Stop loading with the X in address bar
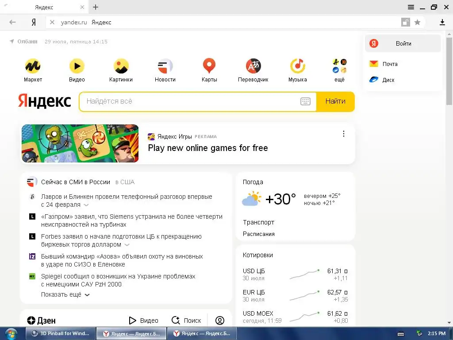Image resolution: width=453 pixels, height=340 pixels. click(52, 22)
